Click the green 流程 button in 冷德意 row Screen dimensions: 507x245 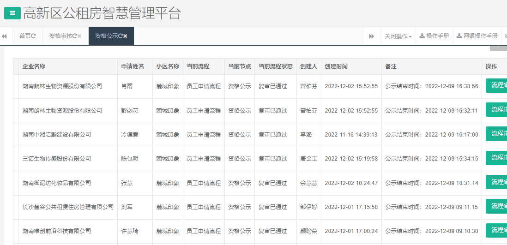pyautogui.click(x=496, y=133)
